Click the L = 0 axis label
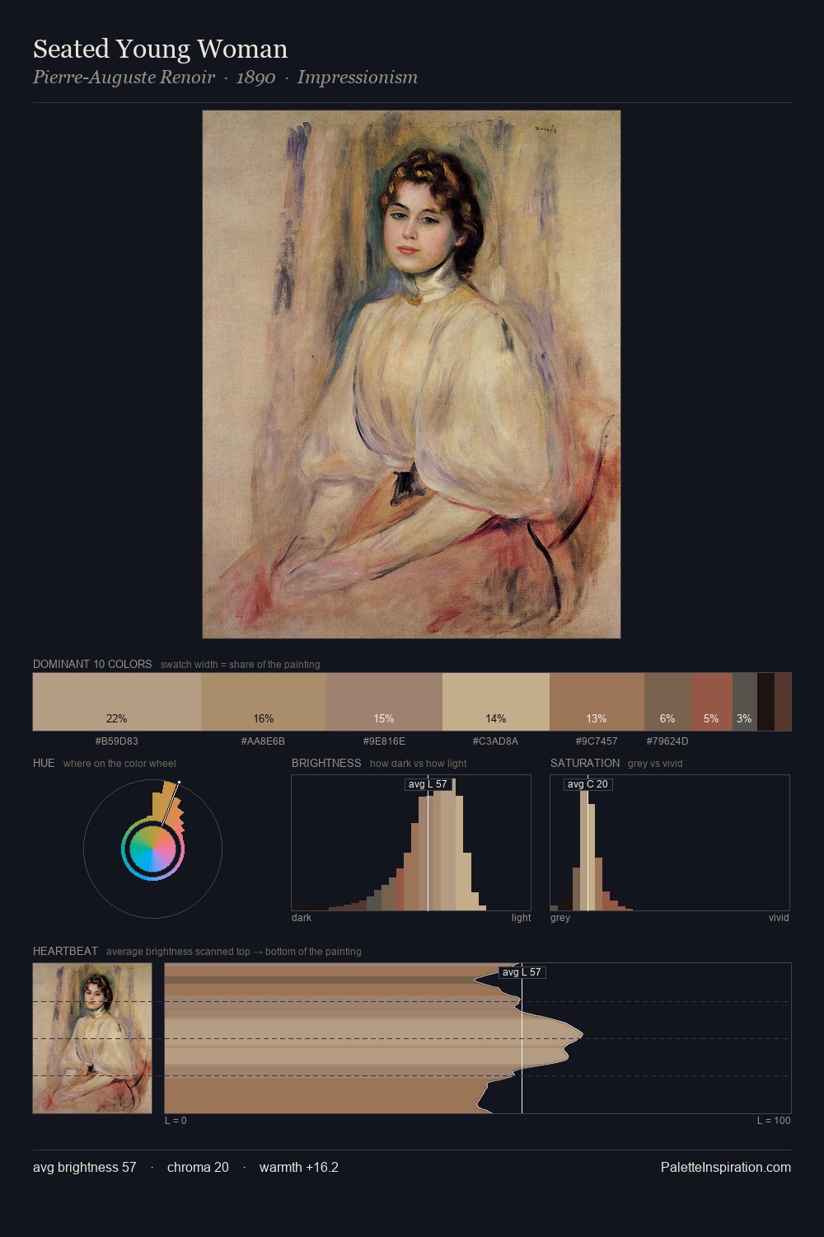The height and width of the screenshot is (1237, 824). coord(176,1121)
